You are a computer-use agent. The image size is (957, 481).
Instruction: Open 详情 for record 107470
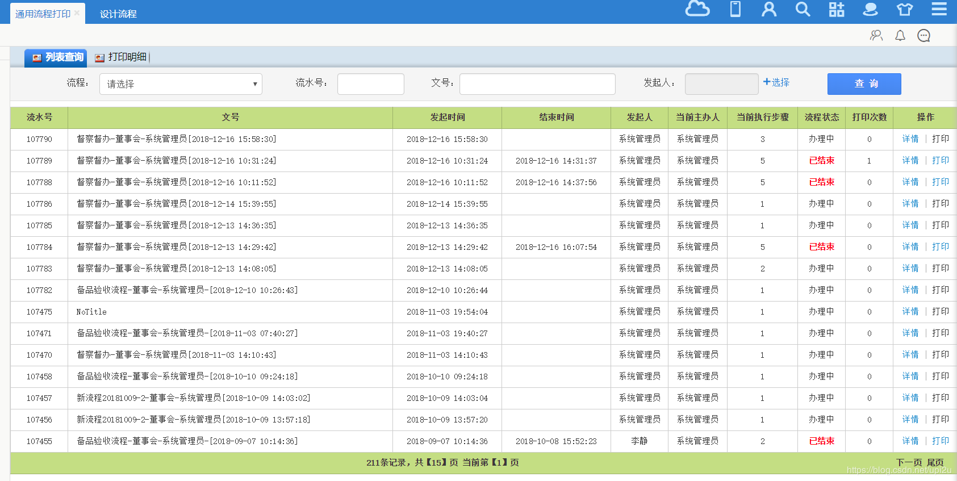[910, 355]
